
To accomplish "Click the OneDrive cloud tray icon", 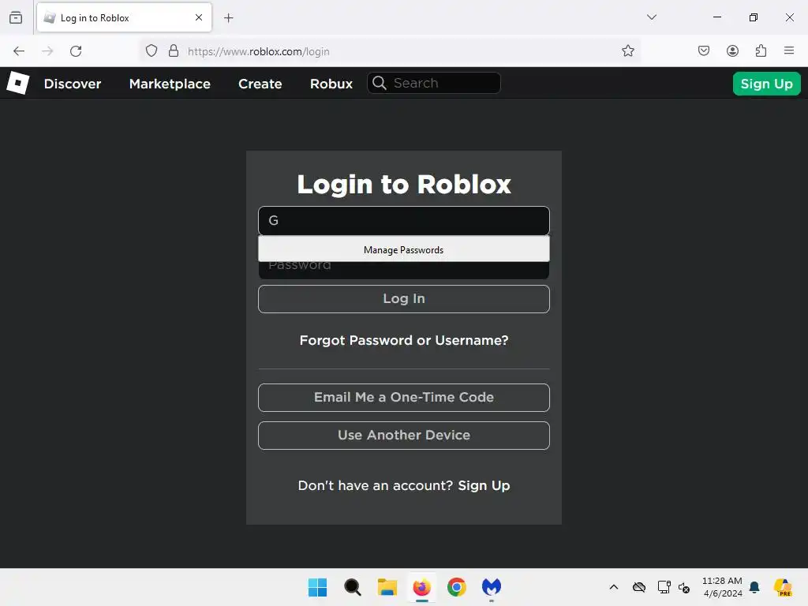I will tap(639, 587).
